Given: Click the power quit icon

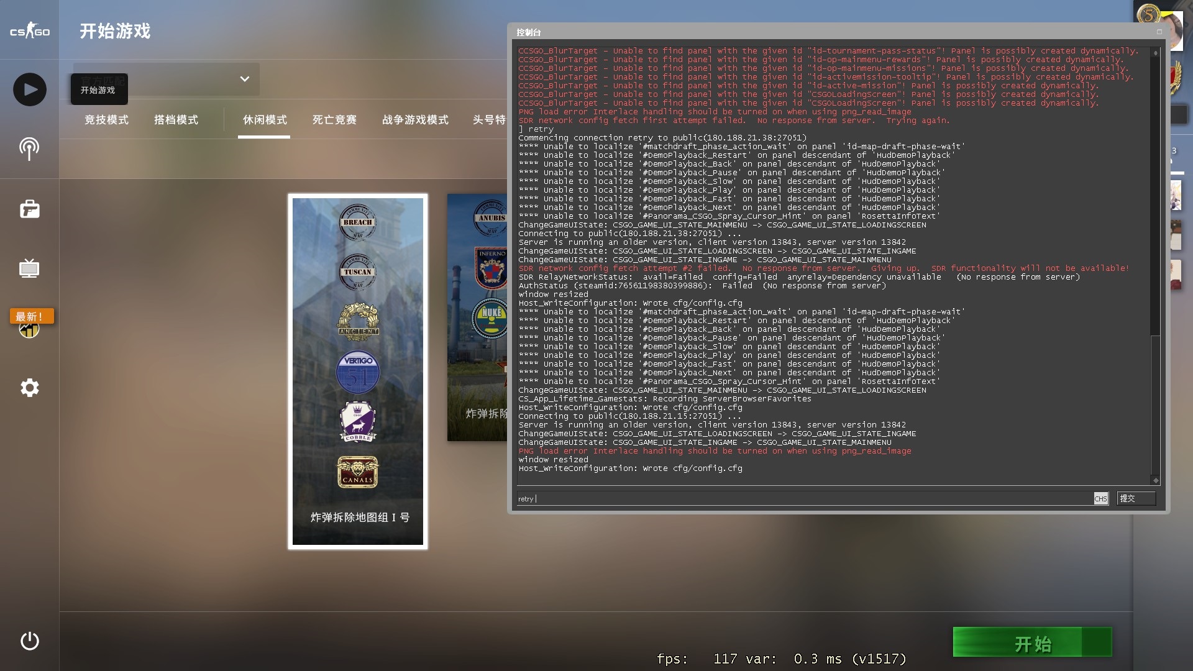Looking at the screenshot, I should point(29,641).
